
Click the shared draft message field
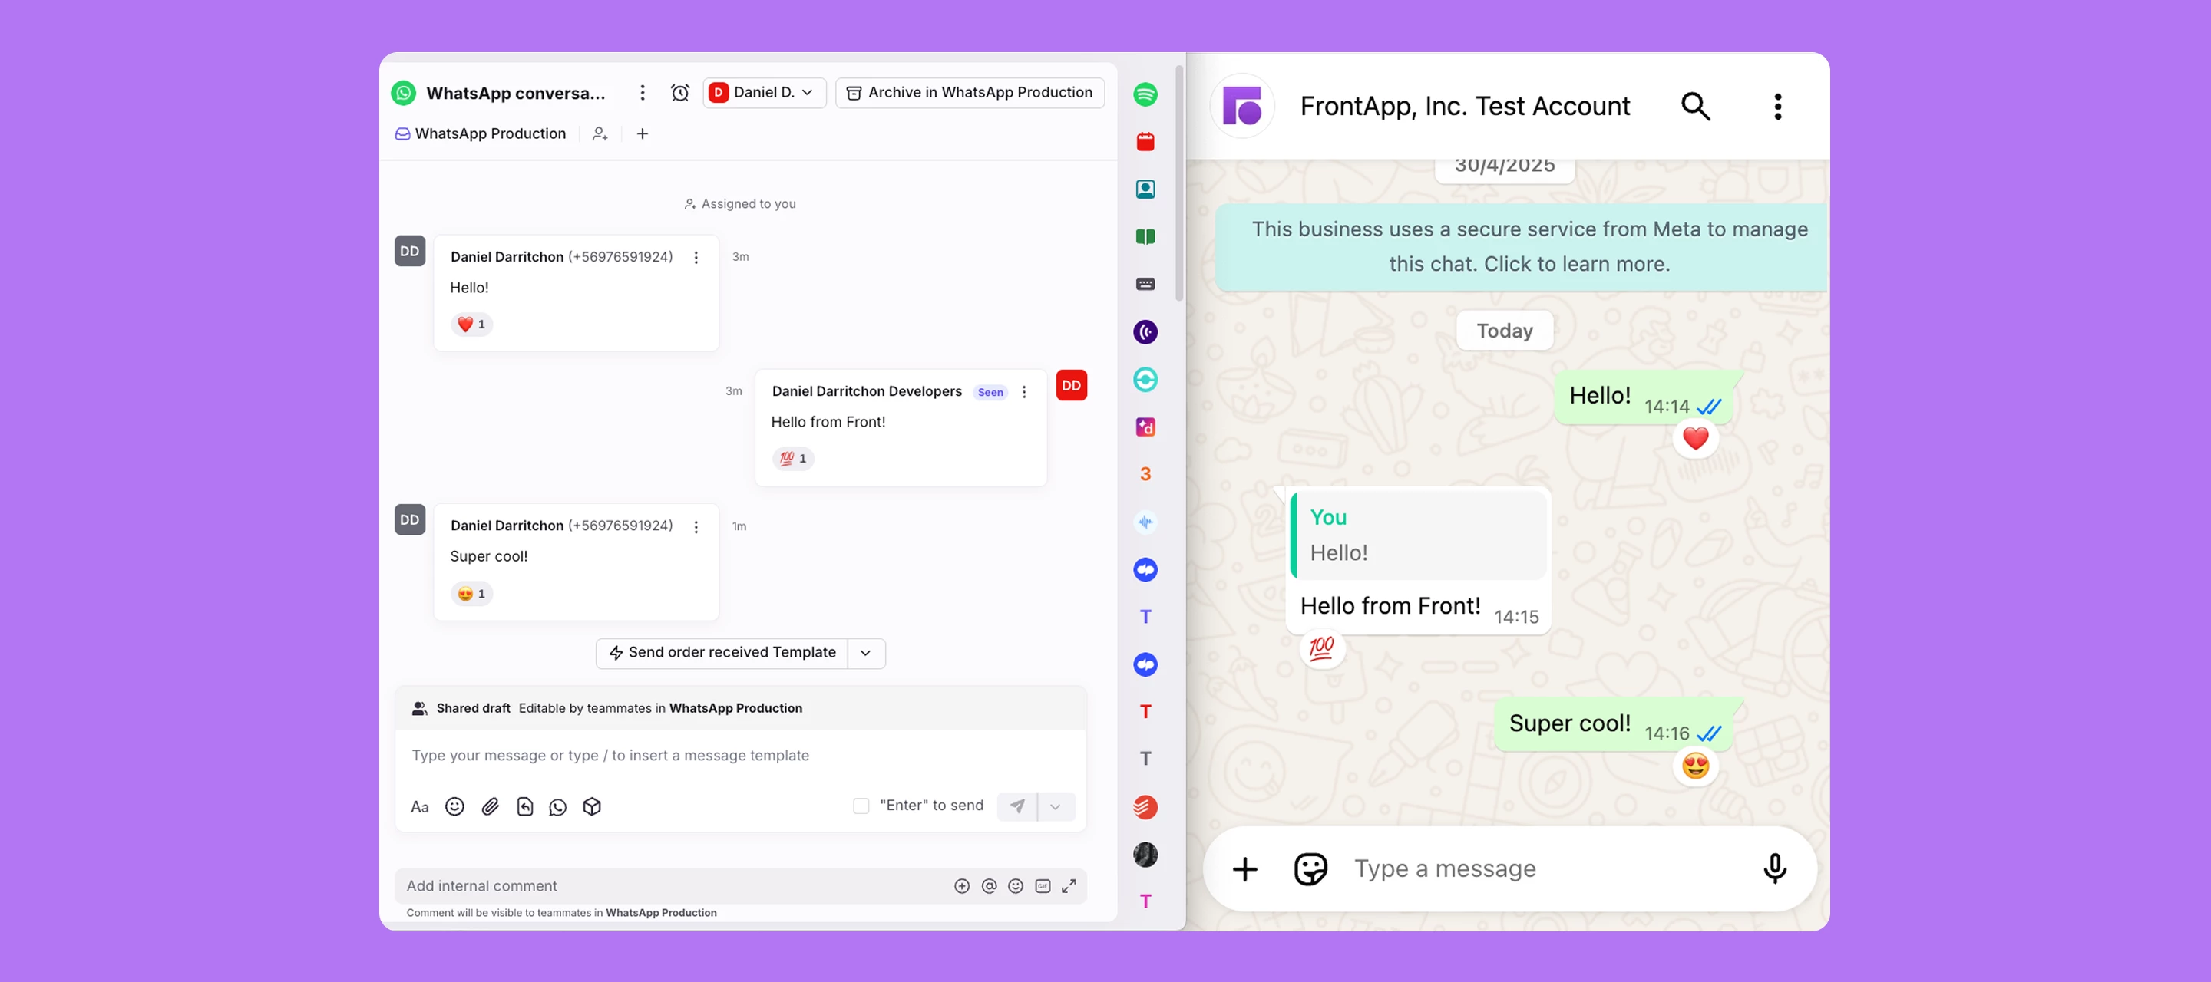[741, 756]
